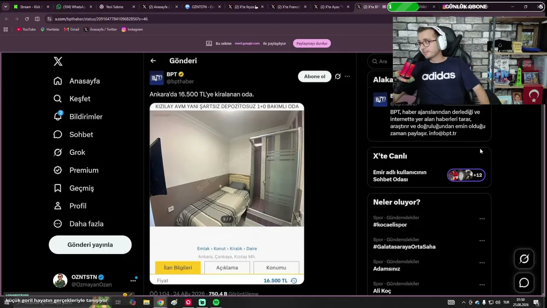Click floating Grok button
The image size is (547, 308).
[524, 259]
